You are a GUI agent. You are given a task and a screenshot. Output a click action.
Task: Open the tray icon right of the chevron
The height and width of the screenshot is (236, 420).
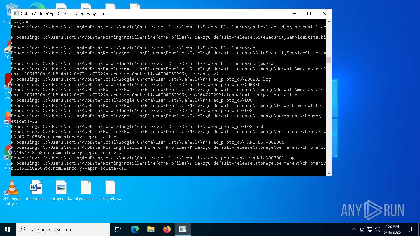click(x=362, y=229)
